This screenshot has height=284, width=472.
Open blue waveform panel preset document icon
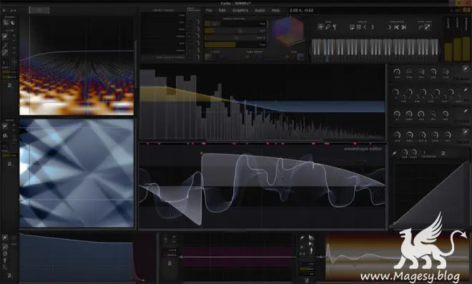(x=9, y=164)
